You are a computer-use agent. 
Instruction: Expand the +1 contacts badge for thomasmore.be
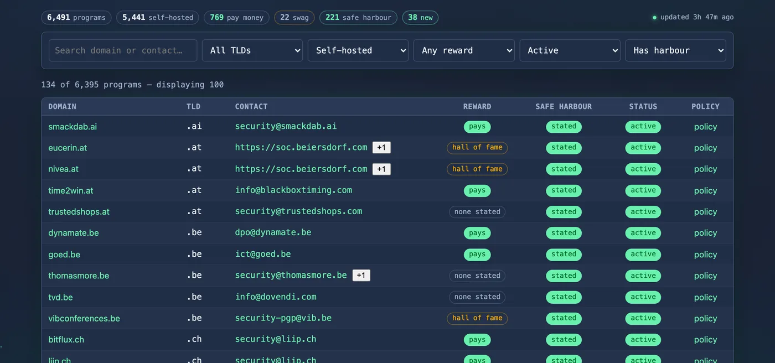tap(361, 275)
